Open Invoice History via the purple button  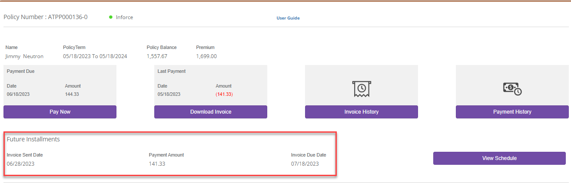[361, 112]
